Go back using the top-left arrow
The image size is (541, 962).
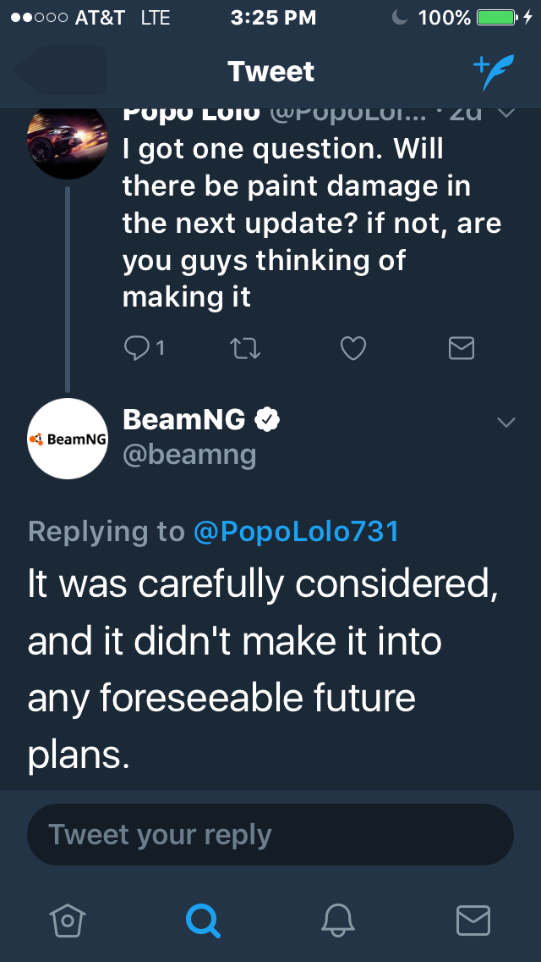pos(61,70)
